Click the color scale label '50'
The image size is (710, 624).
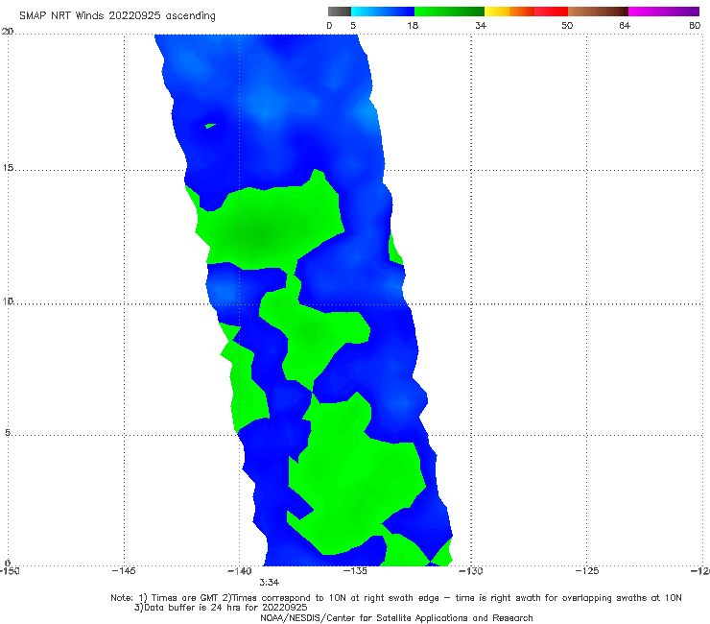coord(567,25)
